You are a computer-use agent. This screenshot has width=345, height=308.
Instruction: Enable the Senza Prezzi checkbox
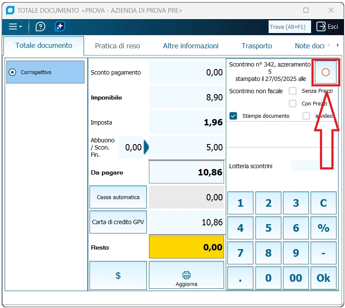[293, 91]
